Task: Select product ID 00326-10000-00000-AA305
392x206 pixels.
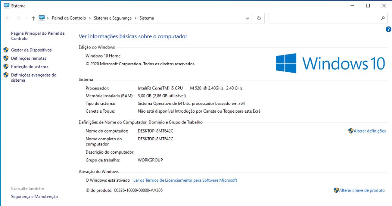Action: (x=138, y=190)
